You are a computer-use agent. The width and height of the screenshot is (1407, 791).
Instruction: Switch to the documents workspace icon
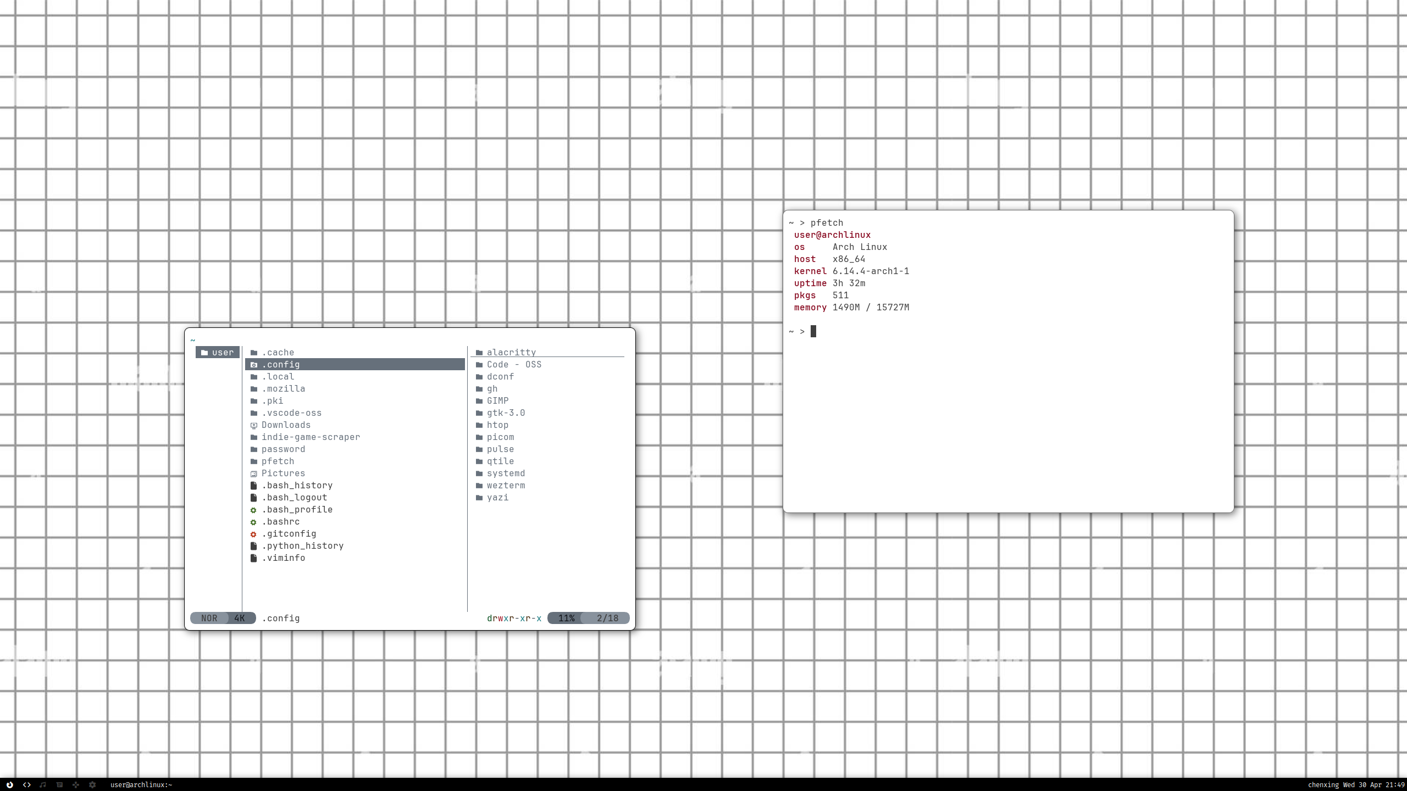coord(59,784)
